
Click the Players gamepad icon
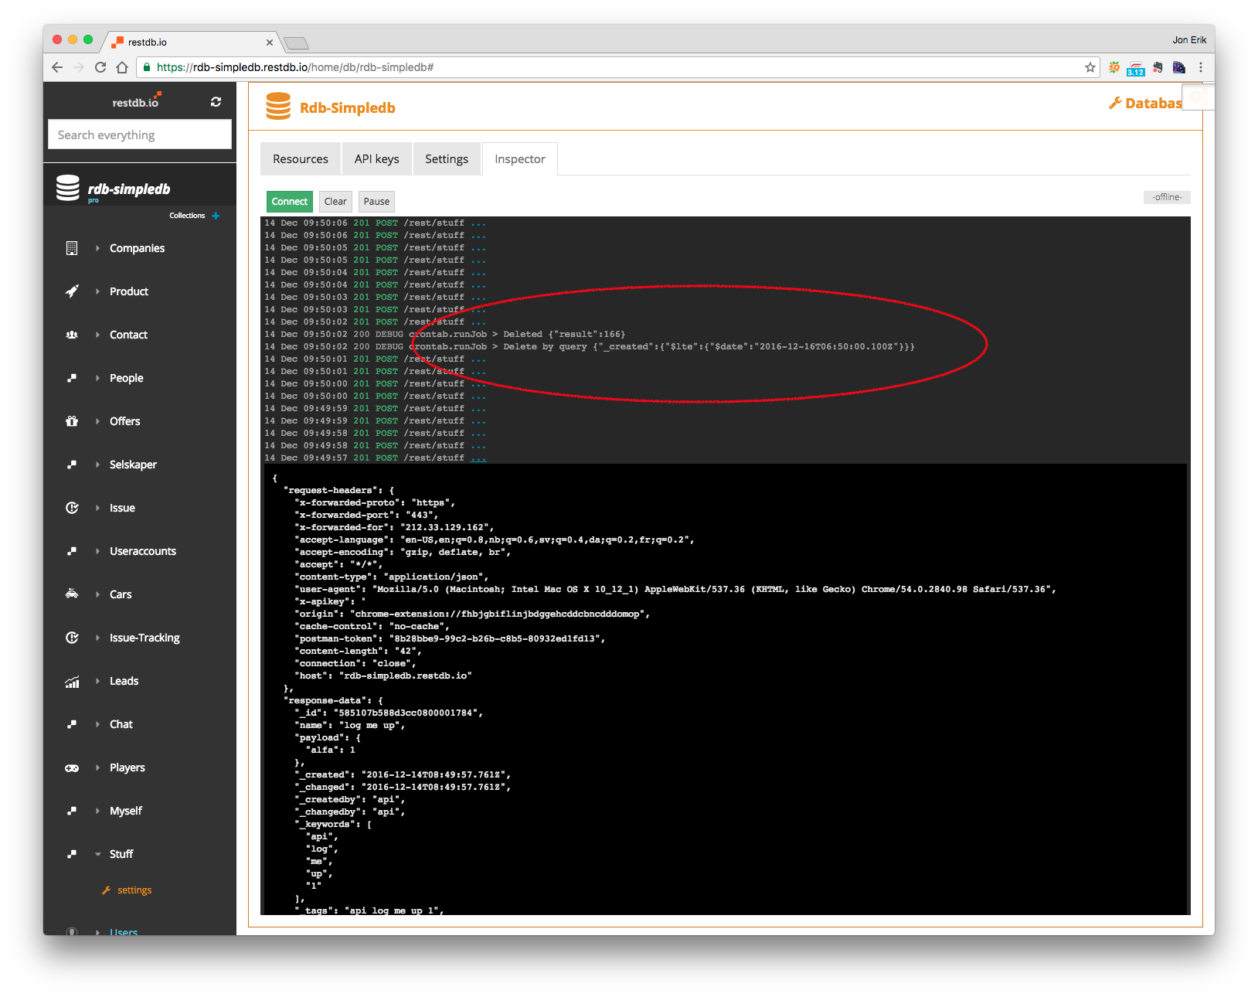[72, 767]
